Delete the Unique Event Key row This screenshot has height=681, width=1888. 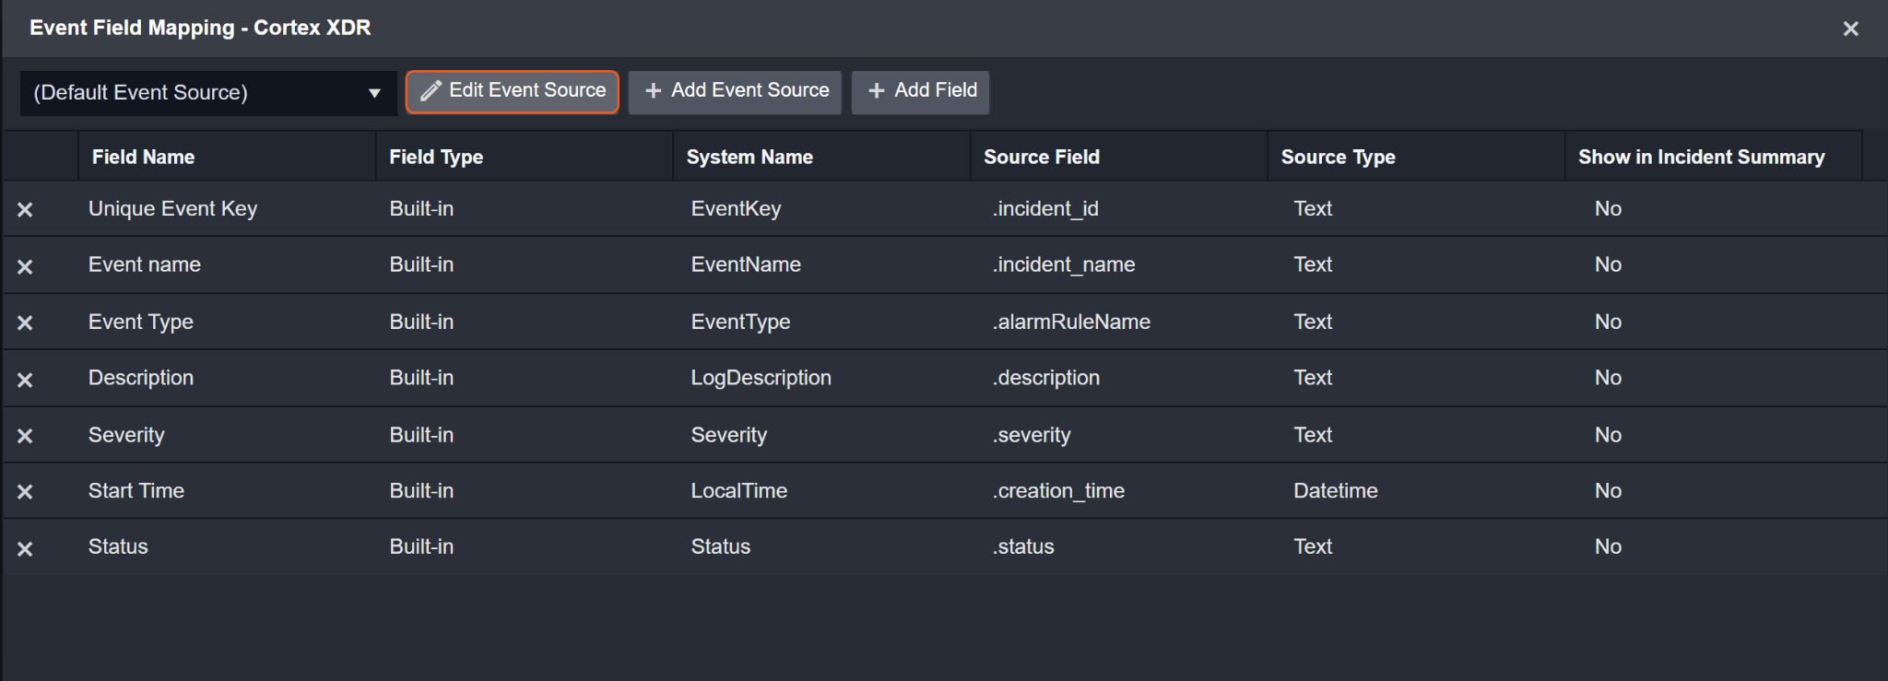tap(25, 210)
